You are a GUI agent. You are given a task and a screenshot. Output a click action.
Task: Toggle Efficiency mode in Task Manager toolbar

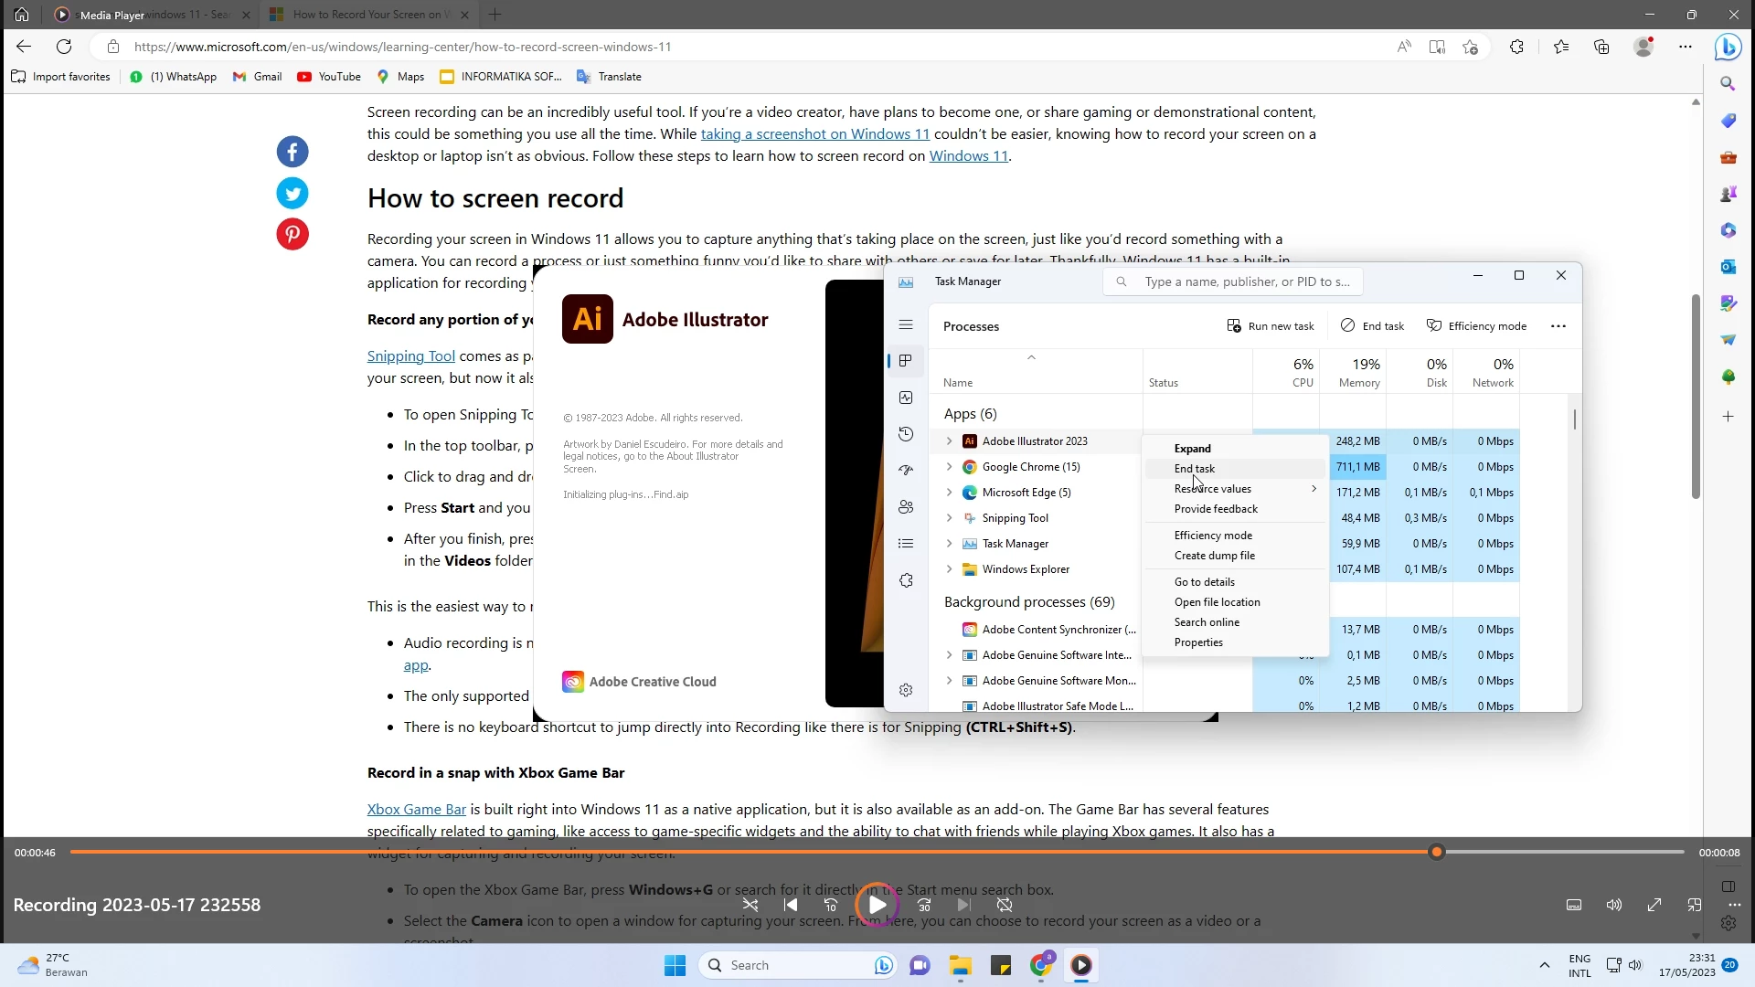click(1476, 326)
